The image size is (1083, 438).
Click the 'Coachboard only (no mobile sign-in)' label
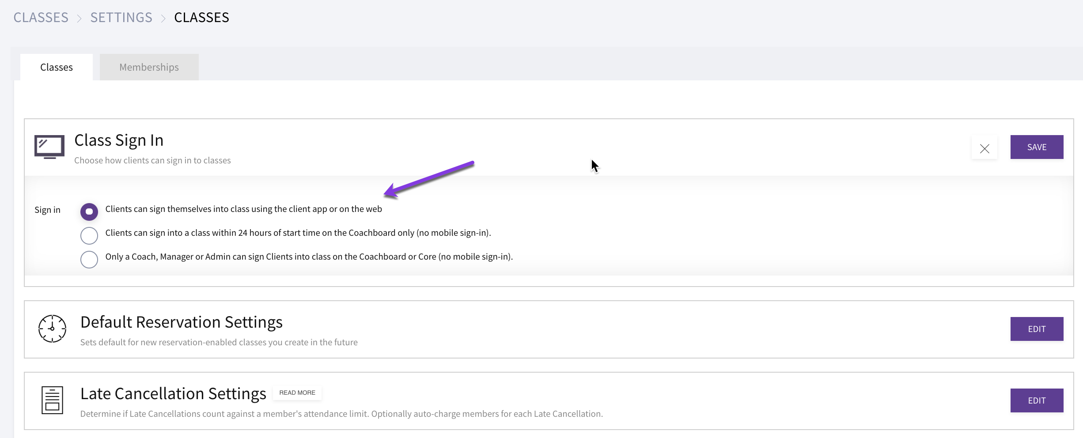point(298,233)
